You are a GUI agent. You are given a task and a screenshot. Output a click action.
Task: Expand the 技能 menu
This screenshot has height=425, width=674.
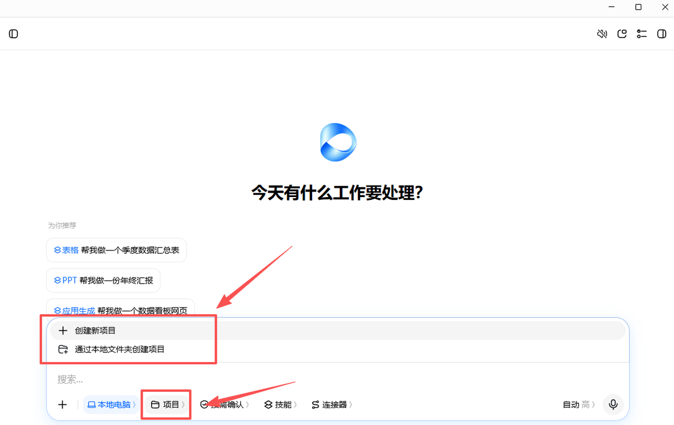click(280, 404)
